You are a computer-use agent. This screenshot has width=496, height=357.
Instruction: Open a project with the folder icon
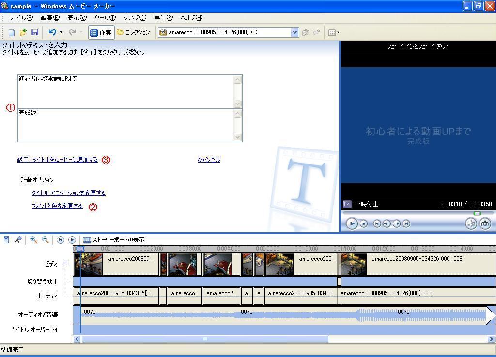(x=23, y=32)
